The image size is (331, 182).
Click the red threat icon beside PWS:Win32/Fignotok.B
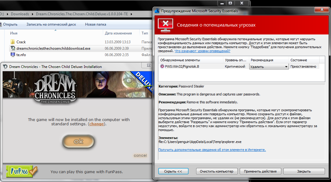coord(162,66)
